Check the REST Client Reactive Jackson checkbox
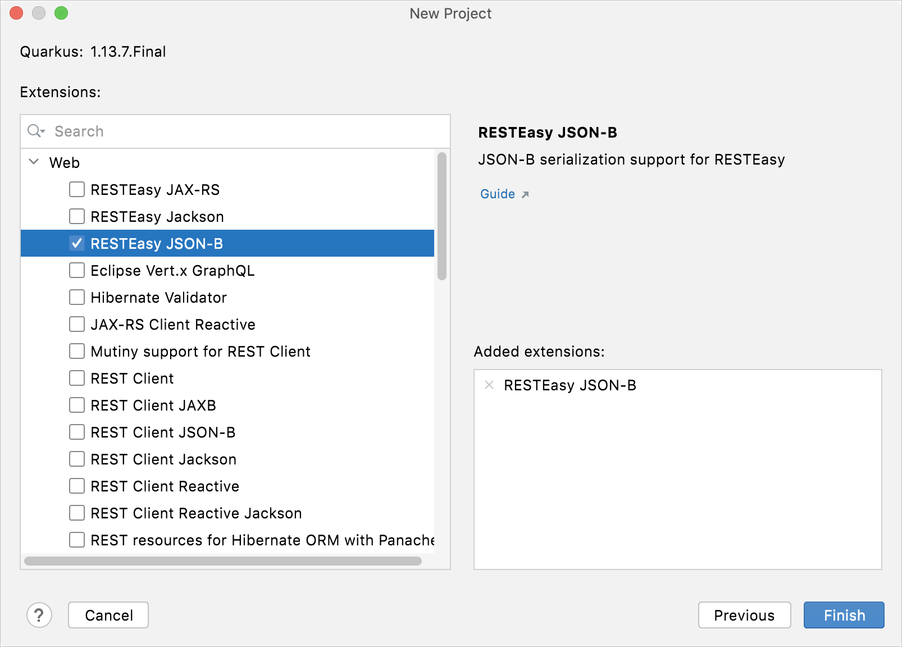 coord(77,513)
